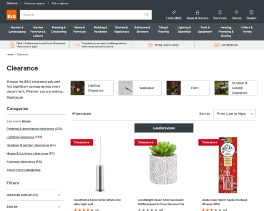
Task: Open Services tools icon
Action: pos(220,12)
